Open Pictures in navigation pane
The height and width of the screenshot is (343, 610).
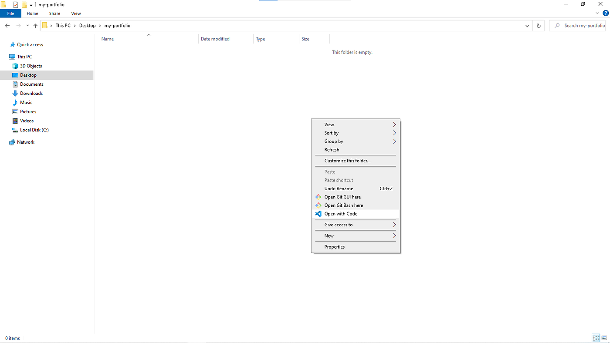pos(28,111)
